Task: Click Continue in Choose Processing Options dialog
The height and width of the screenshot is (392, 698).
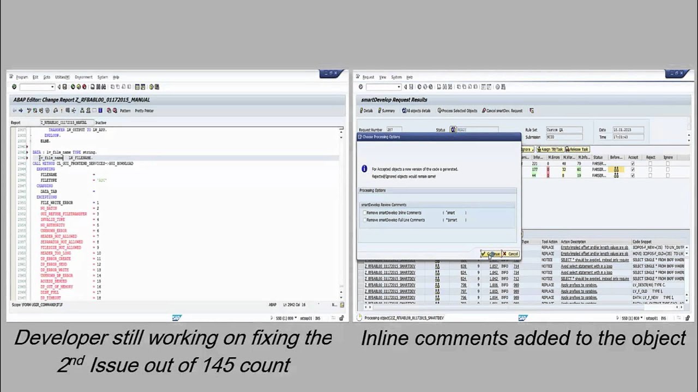Action: tap(490, 254)
